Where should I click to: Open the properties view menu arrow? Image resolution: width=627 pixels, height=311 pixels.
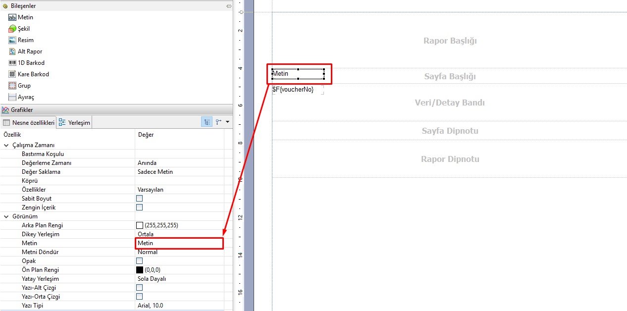click(x=227, y=122)
